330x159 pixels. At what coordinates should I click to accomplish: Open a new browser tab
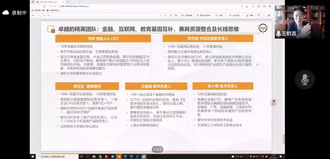coord(68,2)
